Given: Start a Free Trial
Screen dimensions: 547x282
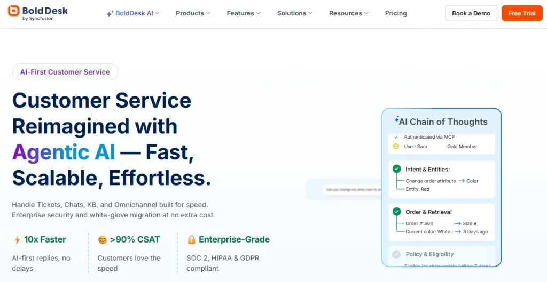Looking at the screenshot, I should coord(521,13).
